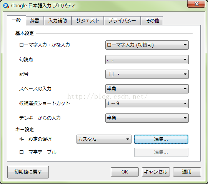Click 編集... button for キー設定の選択
Image resolution: width=208 pixels, height=185 pixels.
[x=161, y=139]
